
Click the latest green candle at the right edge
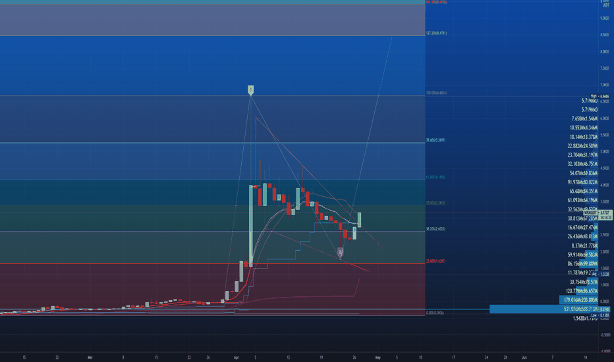point(359,220)
